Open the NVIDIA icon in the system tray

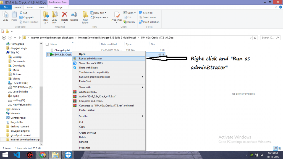[x=251, y=155]
